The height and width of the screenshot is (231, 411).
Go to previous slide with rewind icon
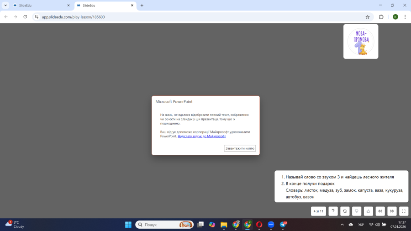[380, 211]
